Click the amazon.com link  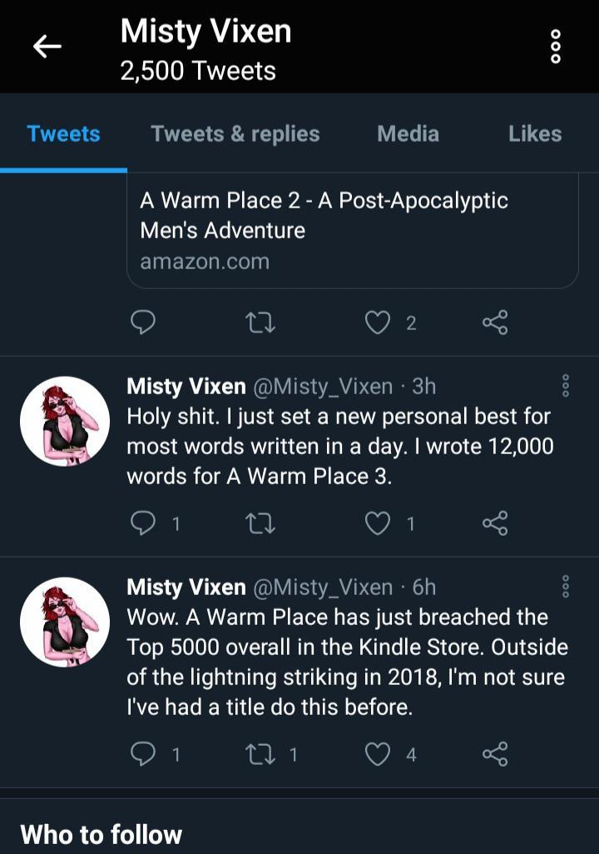[203, 262]
